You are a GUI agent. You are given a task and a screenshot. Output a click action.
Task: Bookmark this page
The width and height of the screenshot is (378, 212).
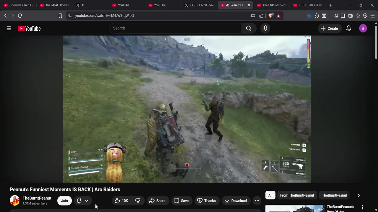[60, 16]
